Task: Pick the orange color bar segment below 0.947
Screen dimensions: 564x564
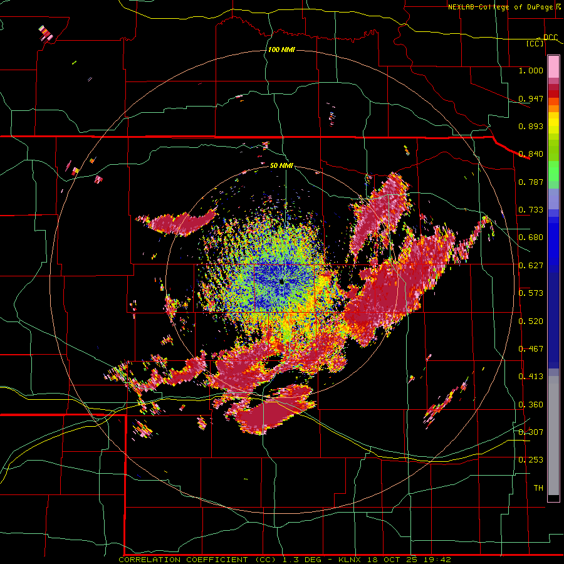Action: pos(553,108)
